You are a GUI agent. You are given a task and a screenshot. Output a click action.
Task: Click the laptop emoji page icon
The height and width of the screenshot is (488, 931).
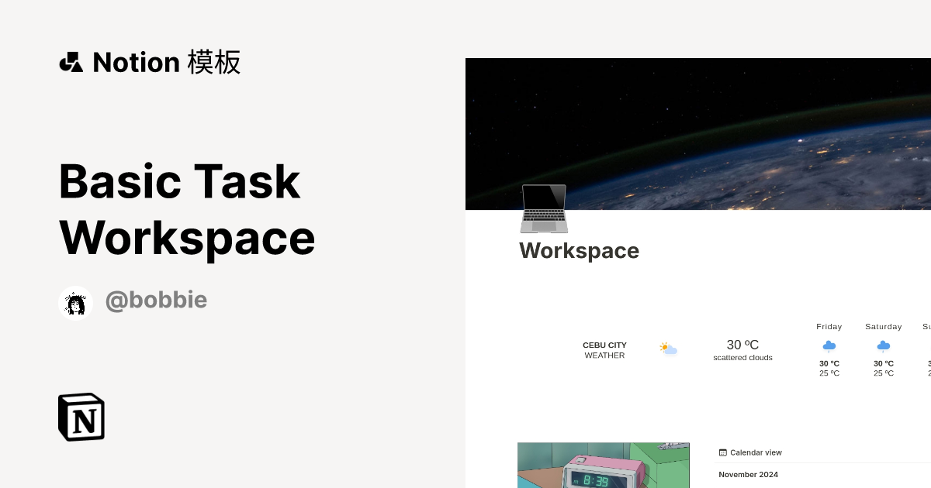545,208
